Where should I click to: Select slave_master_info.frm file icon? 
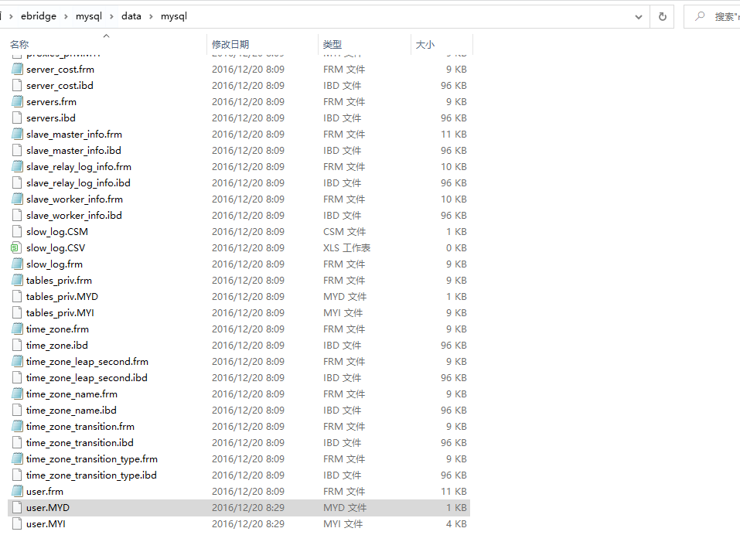pos(17,135)
